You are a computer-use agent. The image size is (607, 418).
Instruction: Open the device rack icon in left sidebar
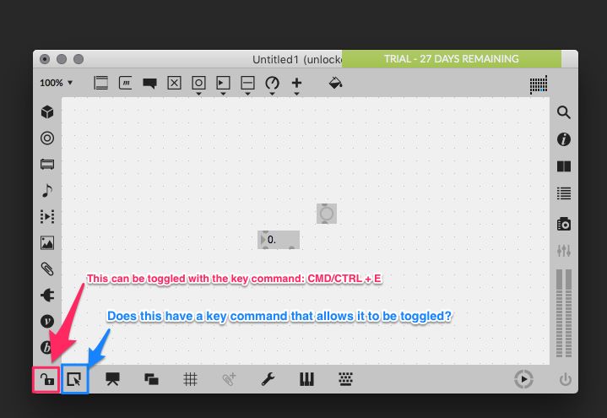coord(47,165)
